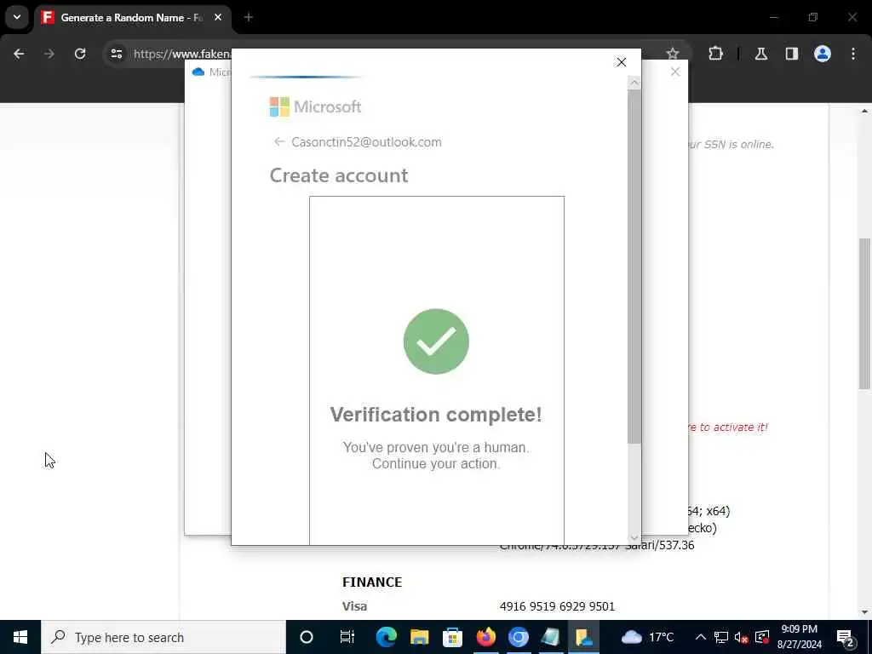Image resolution: width=872 pixels, height=654 pixels.
Task: Bookmark this page with the star icon
Action: (673, 54)
